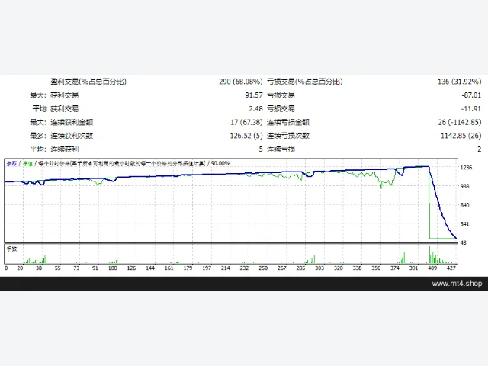Click x-axis label 320
This screenshot has height=366, width=488.
click(339, 268)
